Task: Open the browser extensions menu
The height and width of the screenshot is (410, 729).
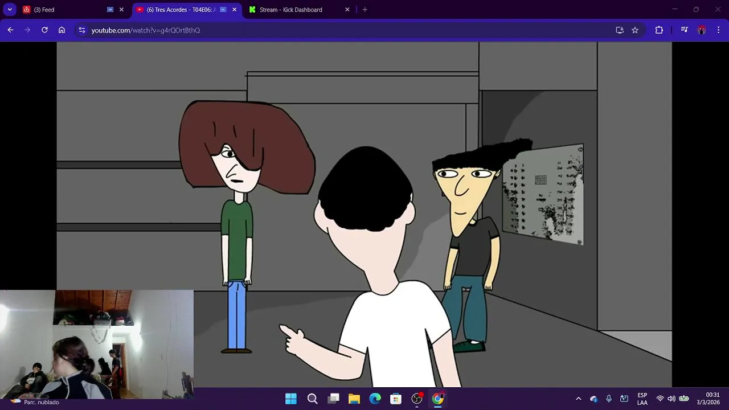Action: click(x=659, y=30)
